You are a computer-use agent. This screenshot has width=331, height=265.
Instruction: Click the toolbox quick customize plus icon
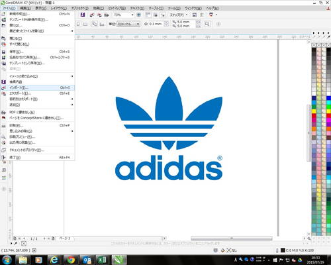[4, 189]
